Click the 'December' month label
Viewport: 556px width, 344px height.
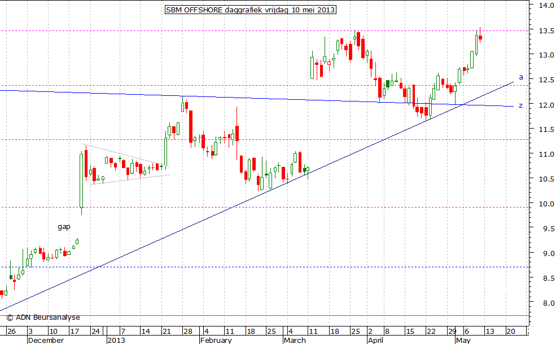[46, 340]
